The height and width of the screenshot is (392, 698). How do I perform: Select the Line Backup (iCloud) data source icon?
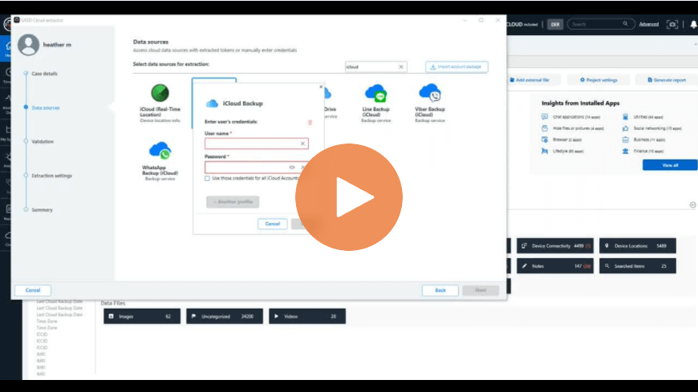pyautogui.click(x=375, y=94)
